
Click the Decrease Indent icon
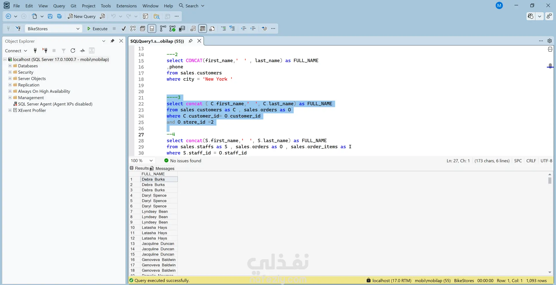coord(244,28)
